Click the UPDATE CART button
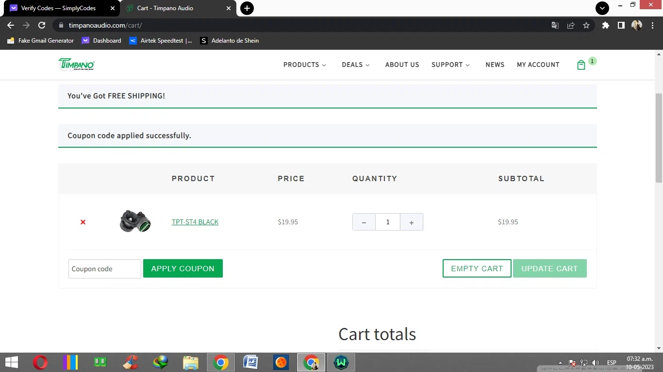 [x=550, y=268]
